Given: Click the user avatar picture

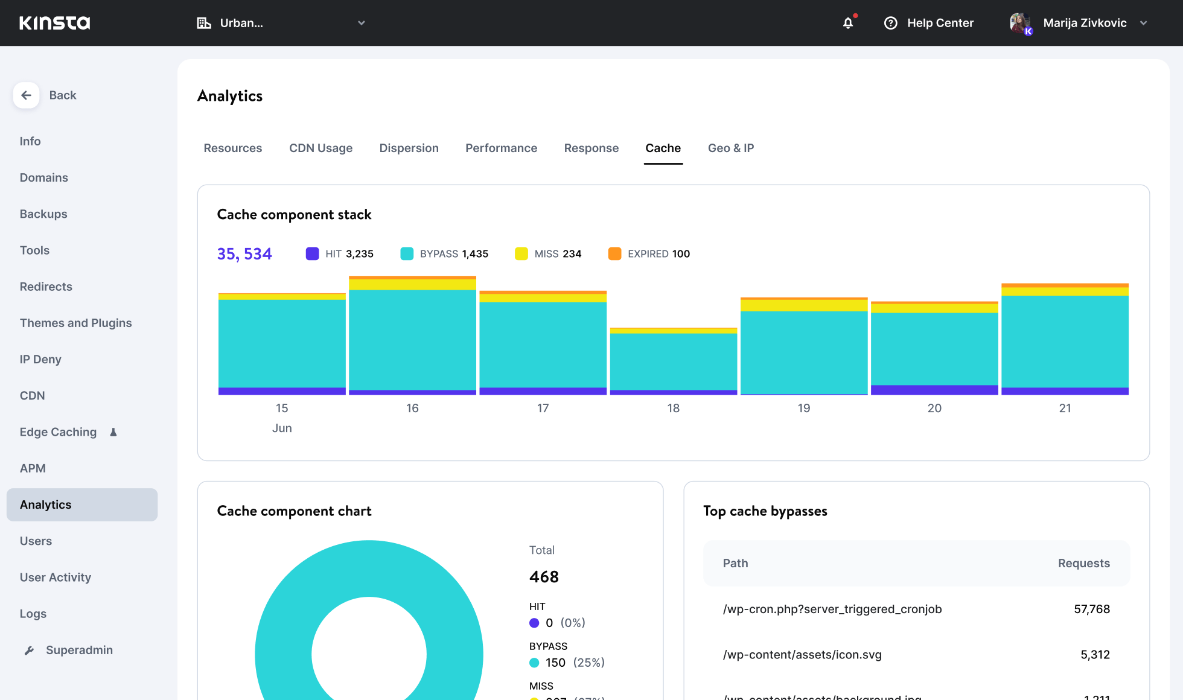Looking at the screenshot, I should click(x=1020, y=23).
